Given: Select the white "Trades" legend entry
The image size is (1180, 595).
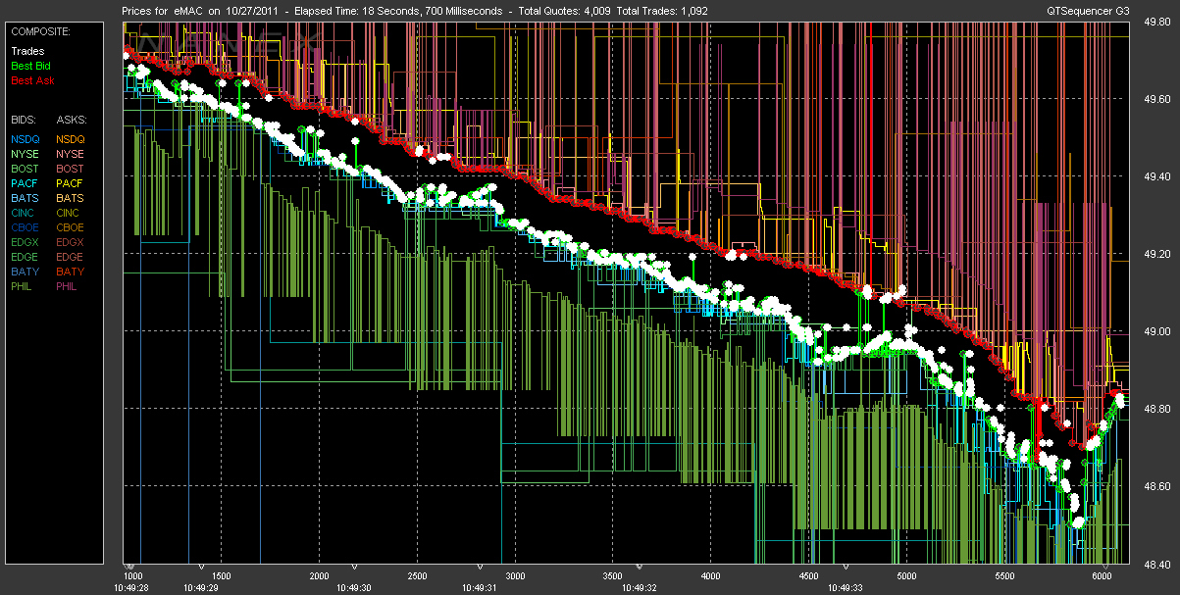Looking at the screenshot, I should [26, 51].
